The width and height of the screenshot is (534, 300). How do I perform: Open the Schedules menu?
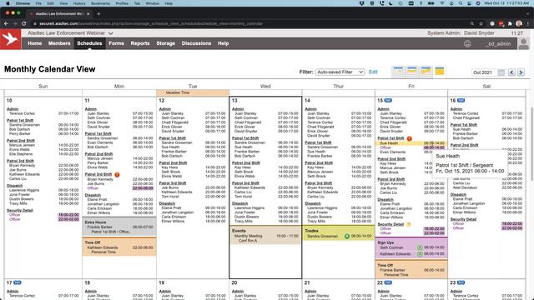[89, 43]
